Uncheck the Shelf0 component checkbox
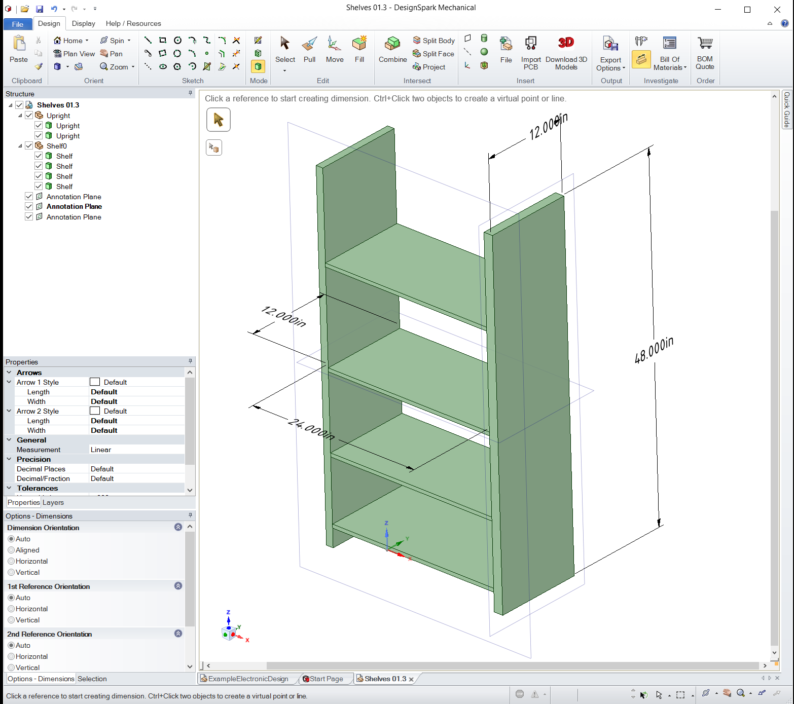Screen dimensions: 794x704 [x=29, y=146]
